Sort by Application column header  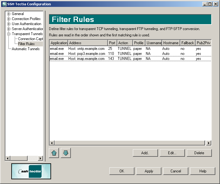pos(59,43)
